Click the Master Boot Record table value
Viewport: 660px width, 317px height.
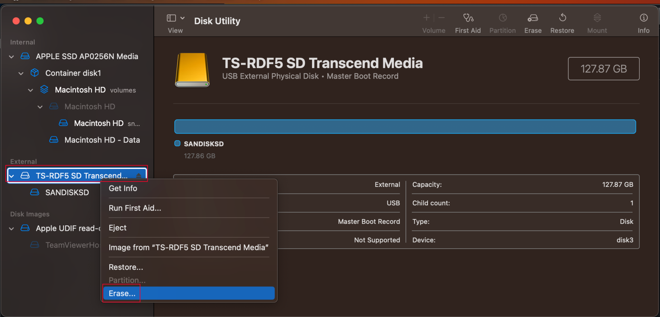369,222
